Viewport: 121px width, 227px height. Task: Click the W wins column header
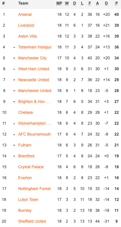coord(67,3)
